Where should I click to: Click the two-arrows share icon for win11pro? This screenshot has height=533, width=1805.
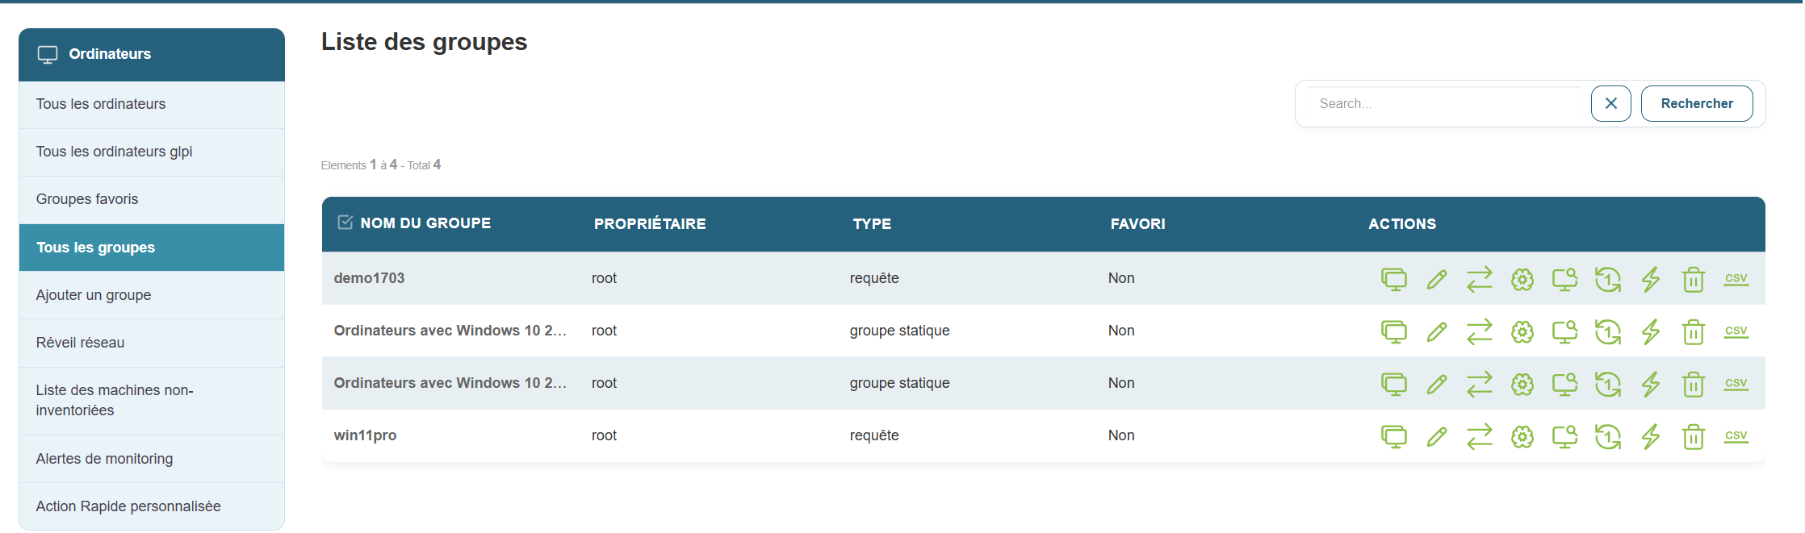1479,436
